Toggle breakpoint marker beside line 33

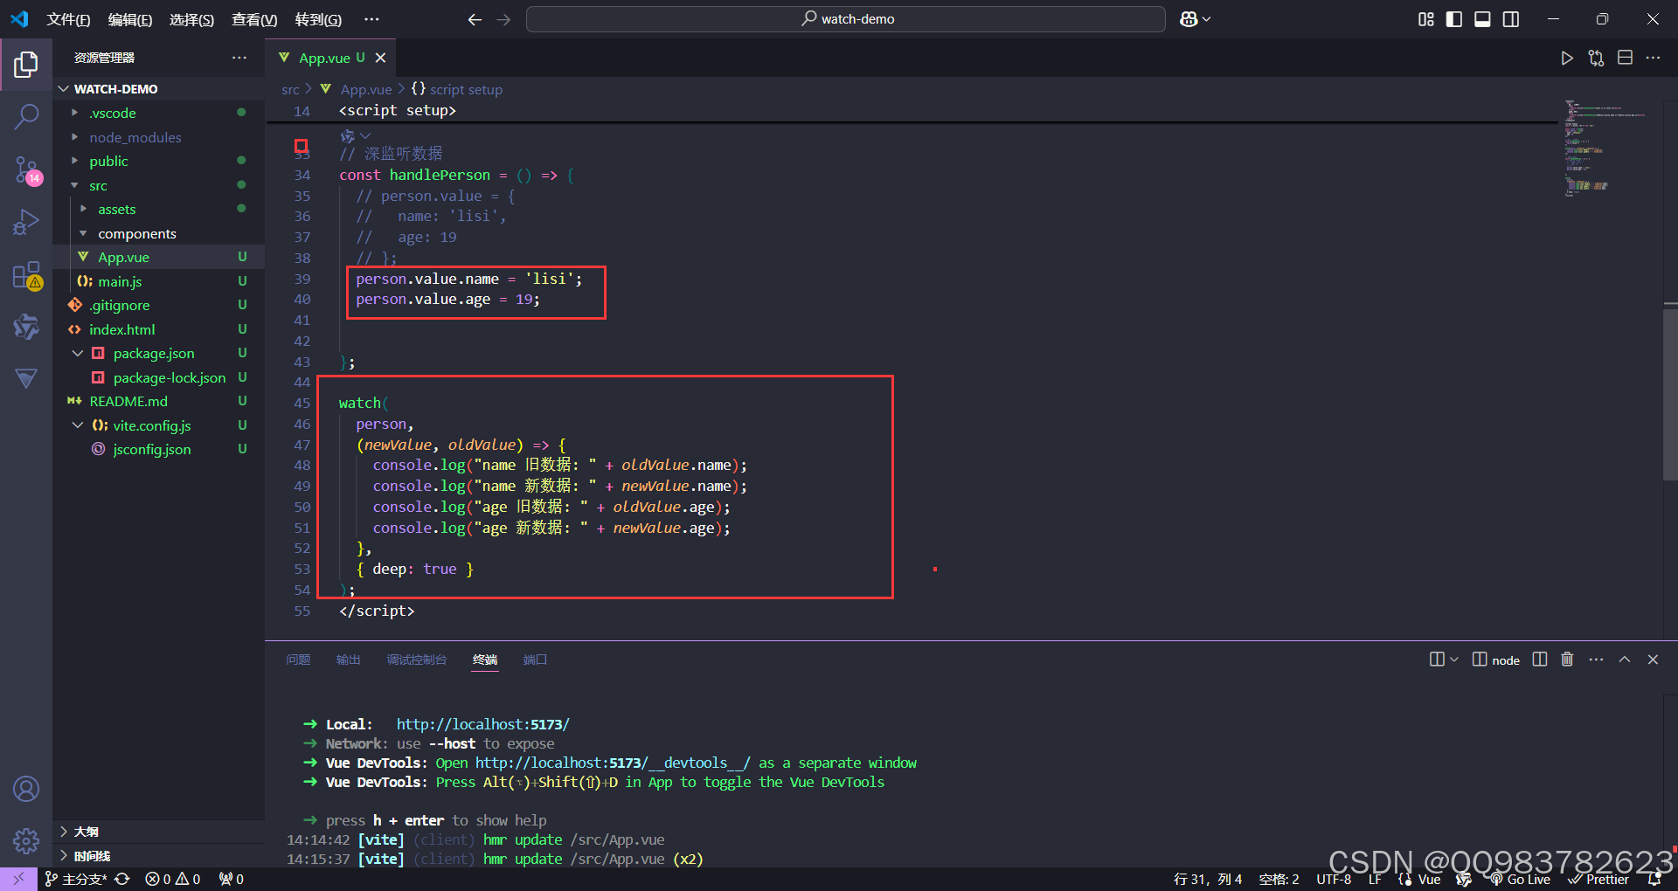pyautogui.click(x=301, y=145)
